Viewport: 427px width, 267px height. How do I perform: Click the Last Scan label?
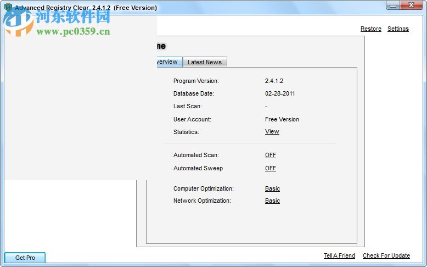pos(188,106)
